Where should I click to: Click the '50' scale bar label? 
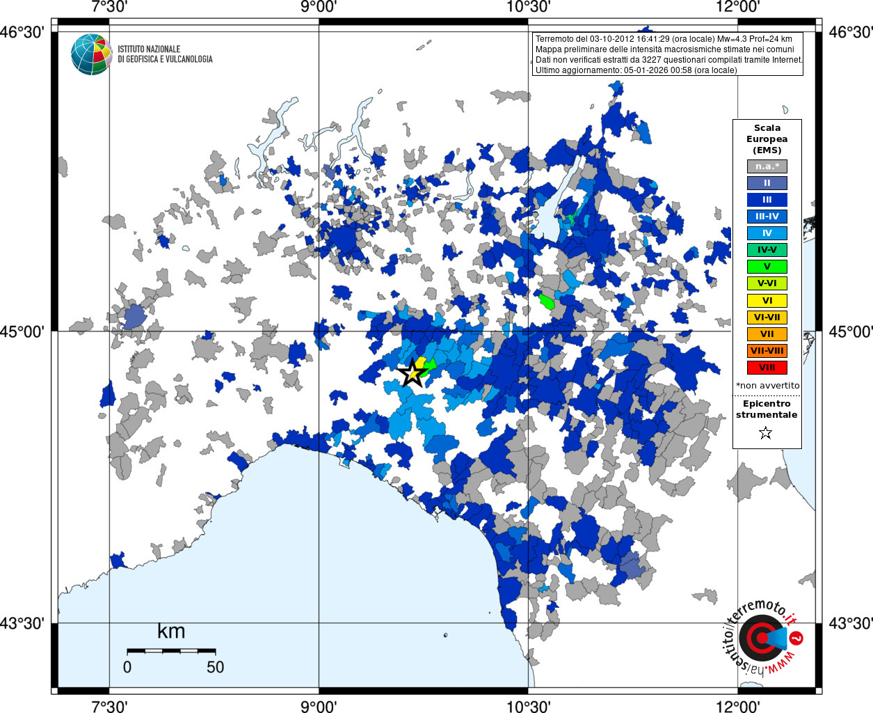tap(215, 667)
